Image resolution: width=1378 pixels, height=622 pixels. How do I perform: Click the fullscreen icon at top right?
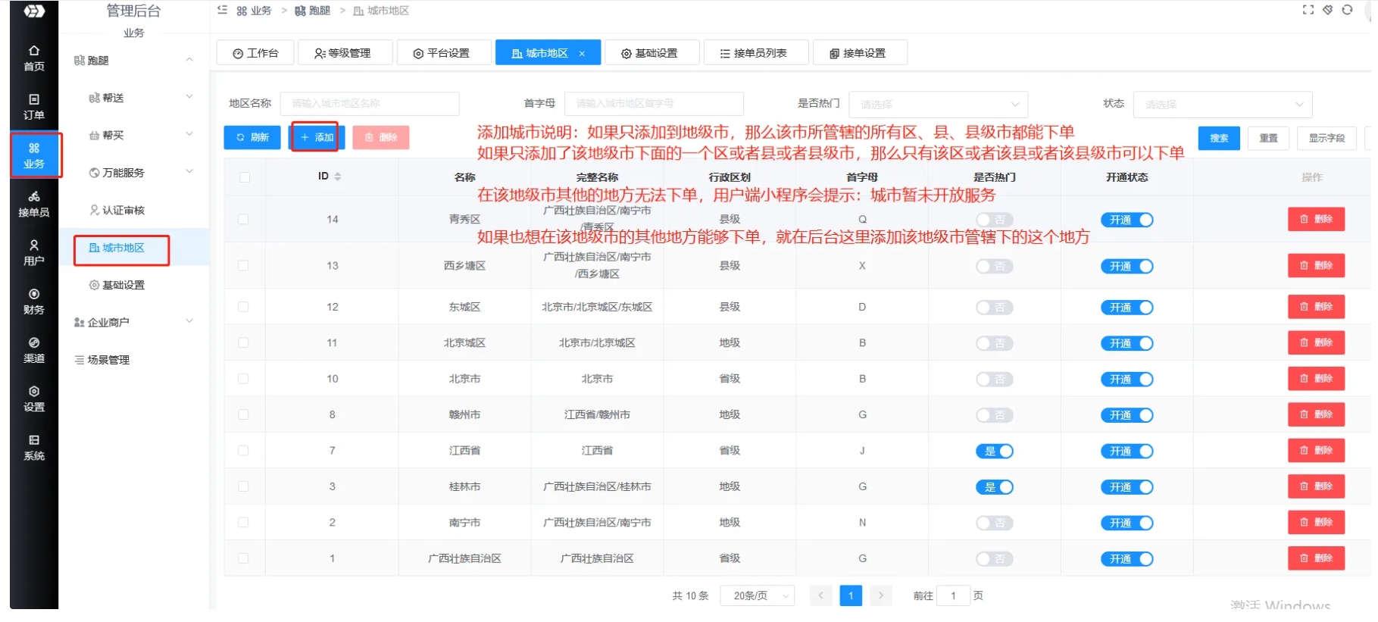(1308, 10)
